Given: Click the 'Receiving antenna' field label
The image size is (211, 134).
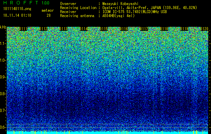Looking at the screenshot, I should [x=77, y=16].
